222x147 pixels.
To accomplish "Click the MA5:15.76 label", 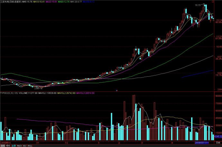I will [27, 2].
